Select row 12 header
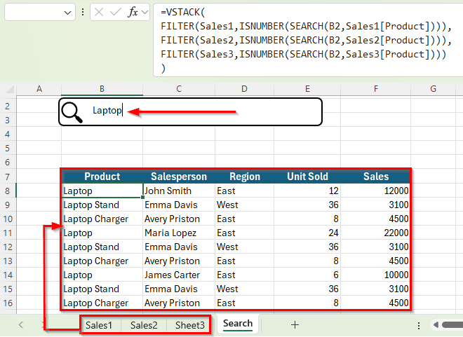 8,247
